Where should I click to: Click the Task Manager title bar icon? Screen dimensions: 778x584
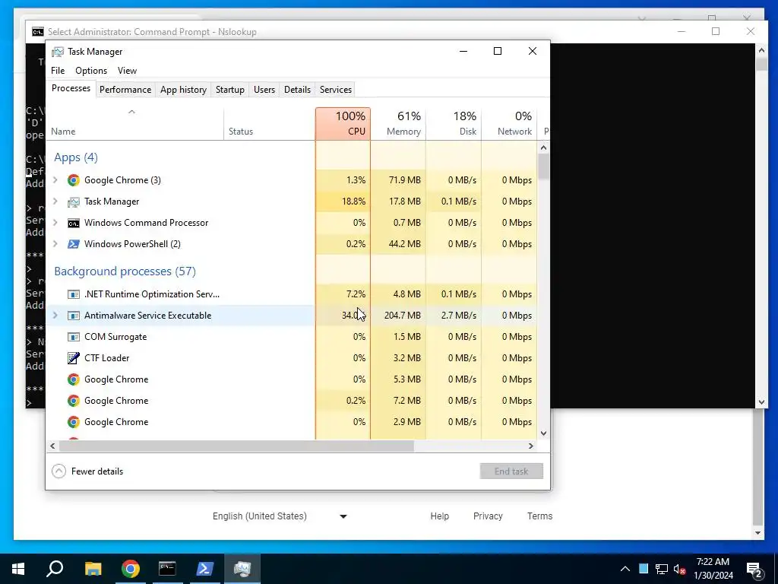pos(58,52)
